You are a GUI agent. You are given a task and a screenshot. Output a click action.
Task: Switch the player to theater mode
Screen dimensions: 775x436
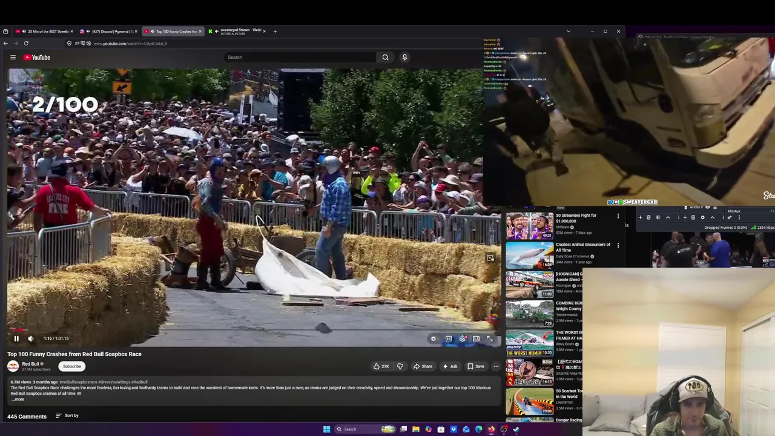[x=477, y=339]
